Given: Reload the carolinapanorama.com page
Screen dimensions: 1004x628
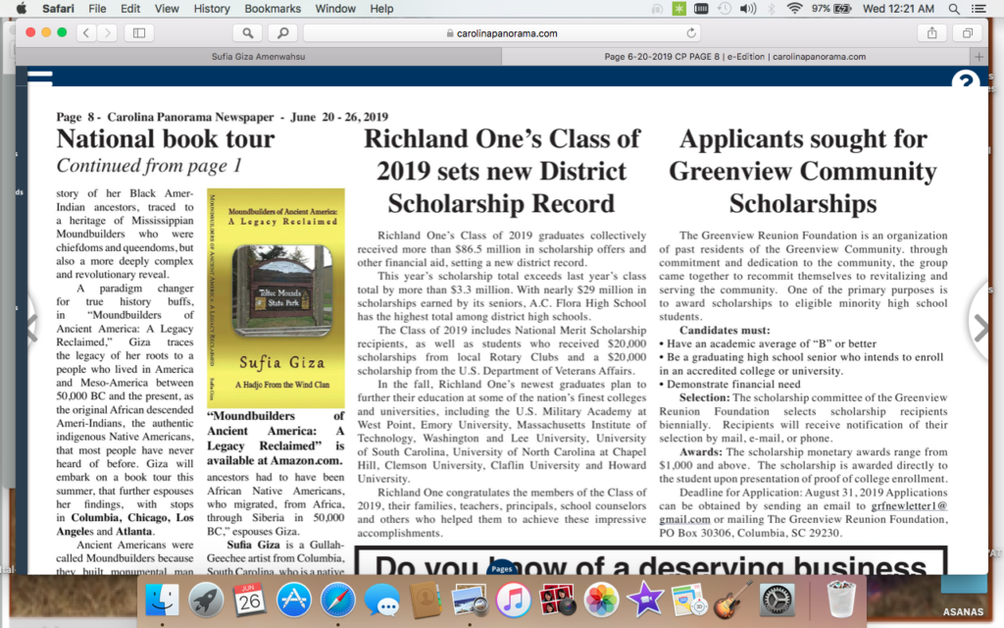Looking at the screenshot, I should click(691, 32).
